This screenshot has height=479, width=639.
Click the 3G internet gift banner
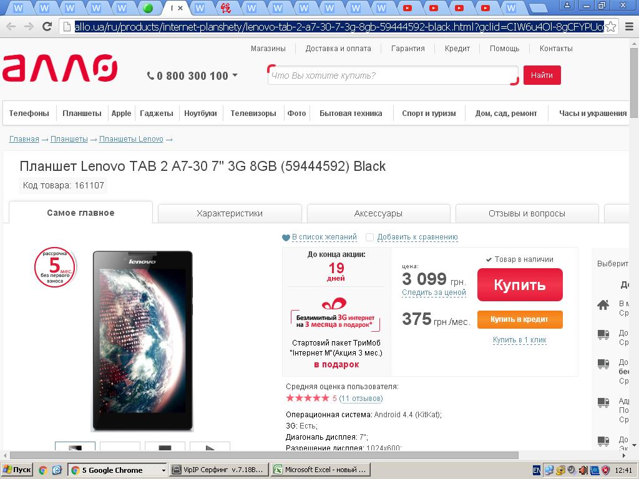tap(335, 314)
